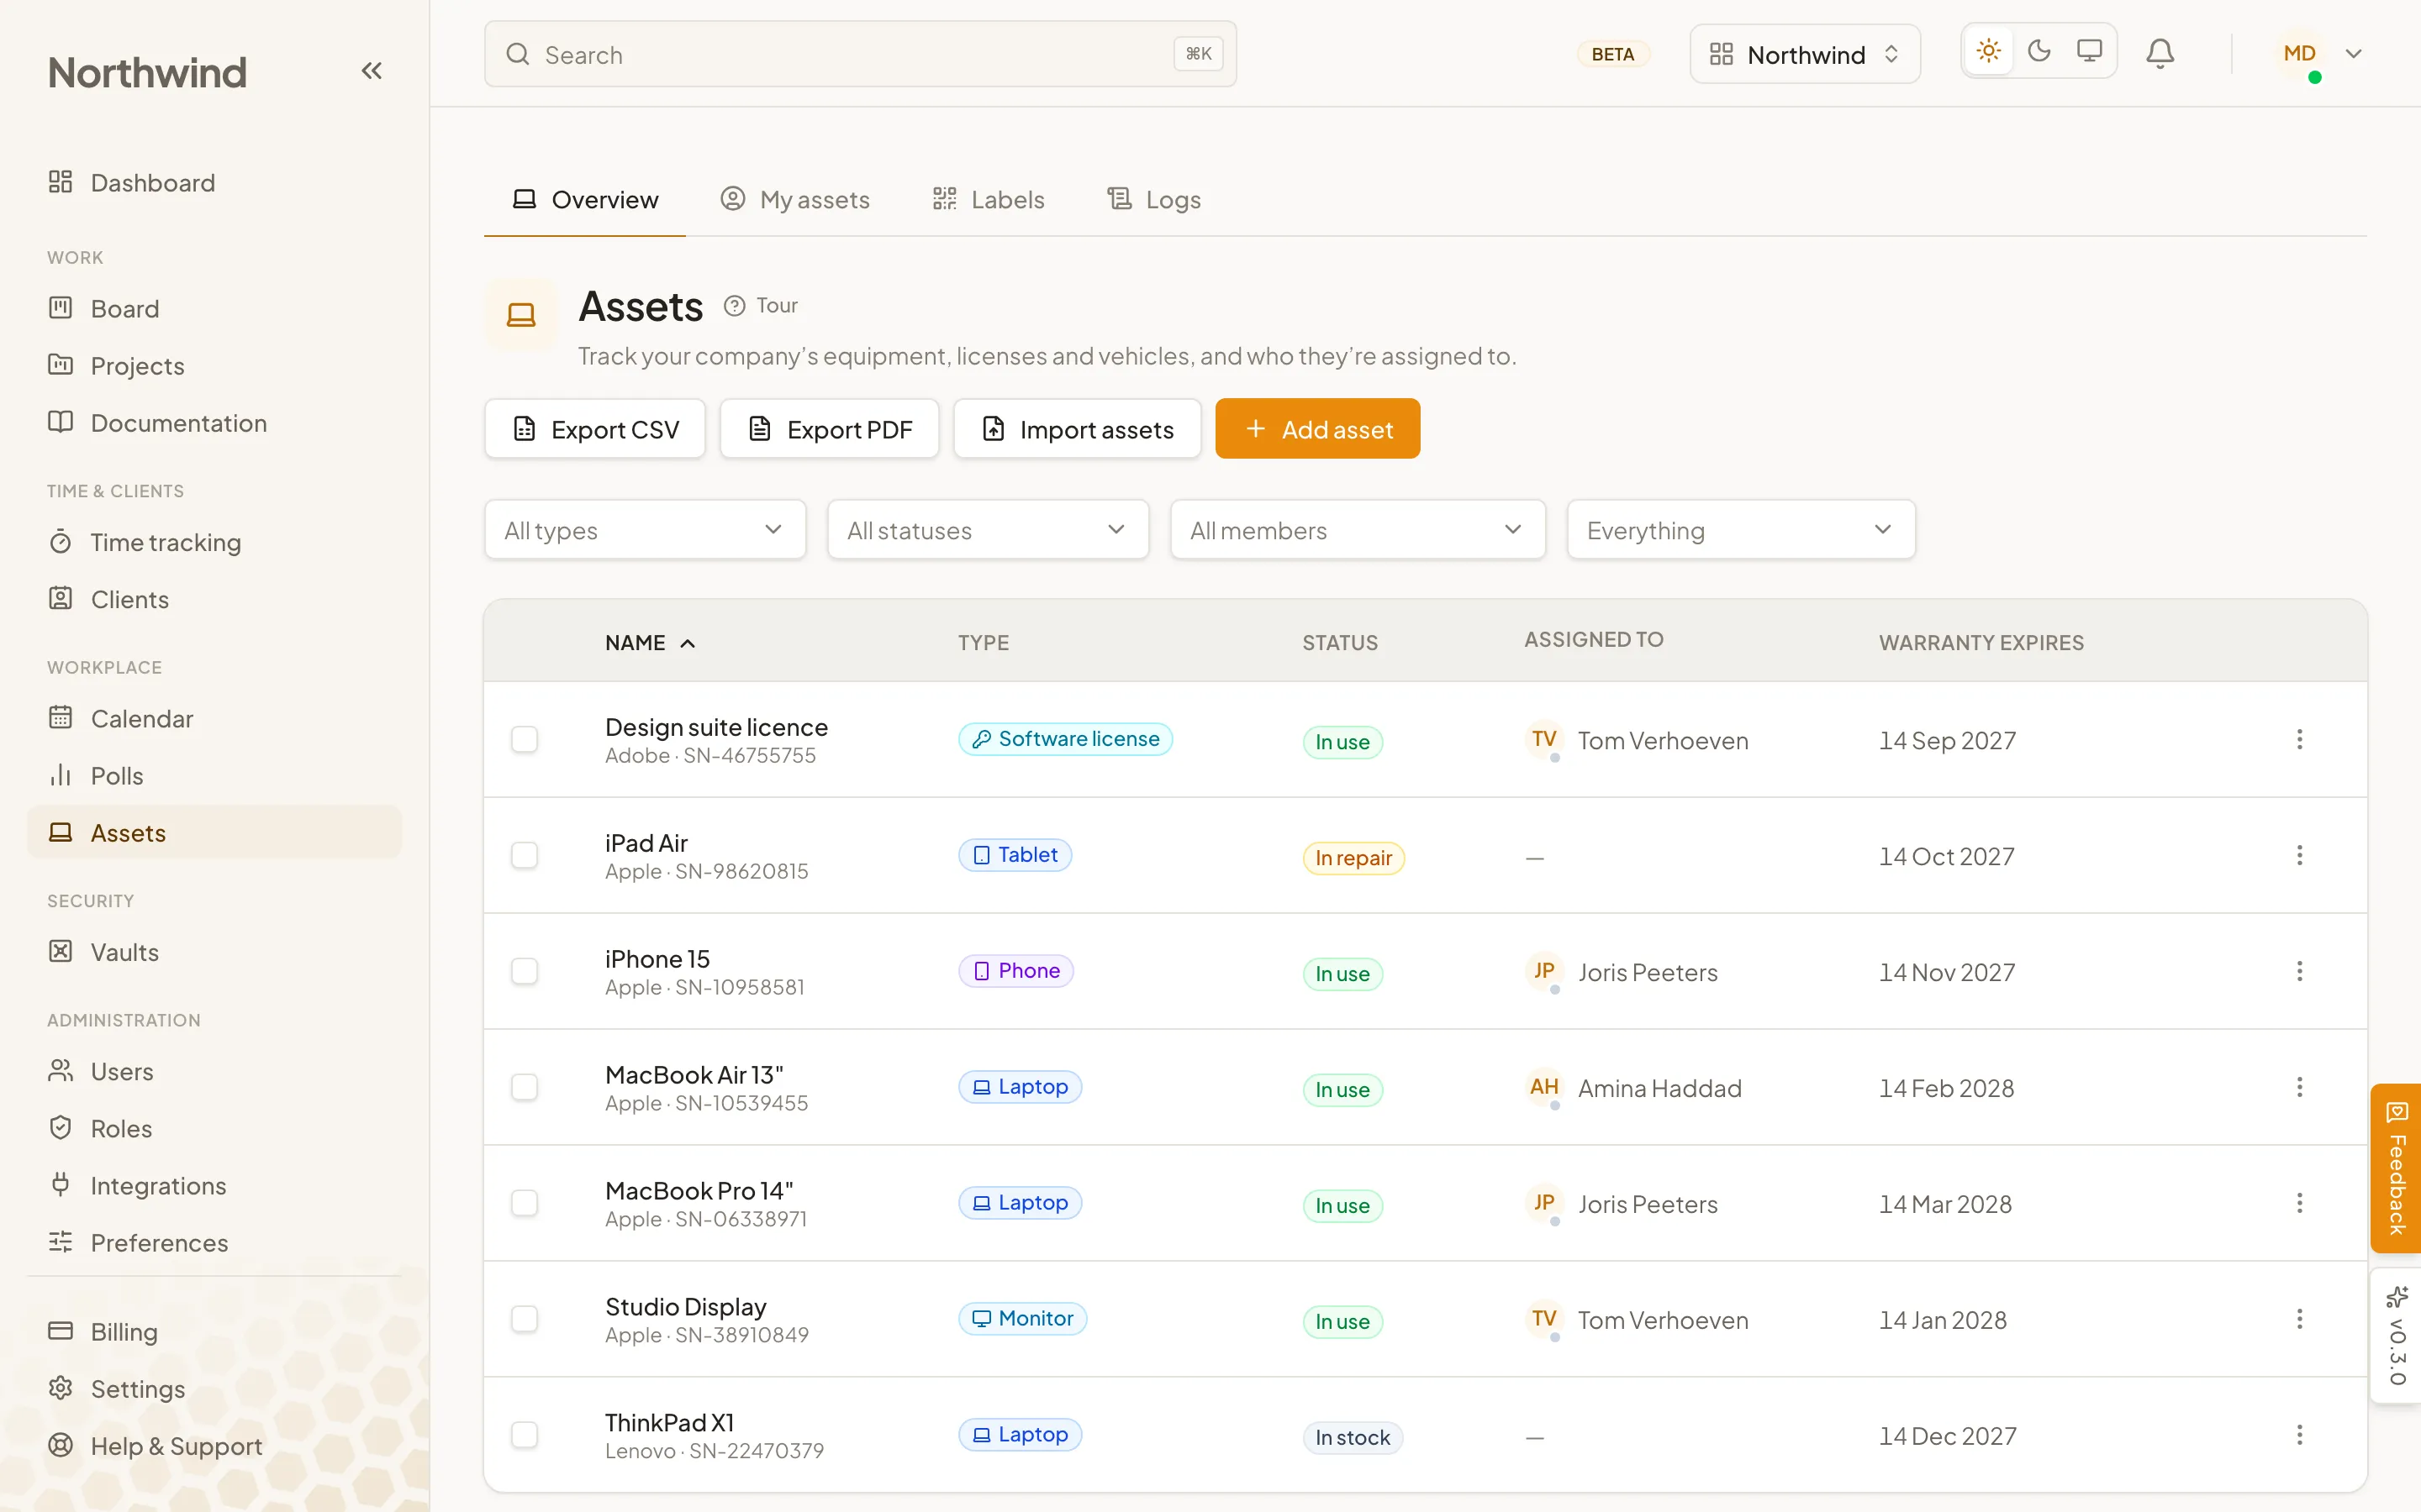This screenshot has height=1512, width=2421.
Task: Click the Polls bar-chart icon
Action: pyautogui.click(x=60, y=775)
